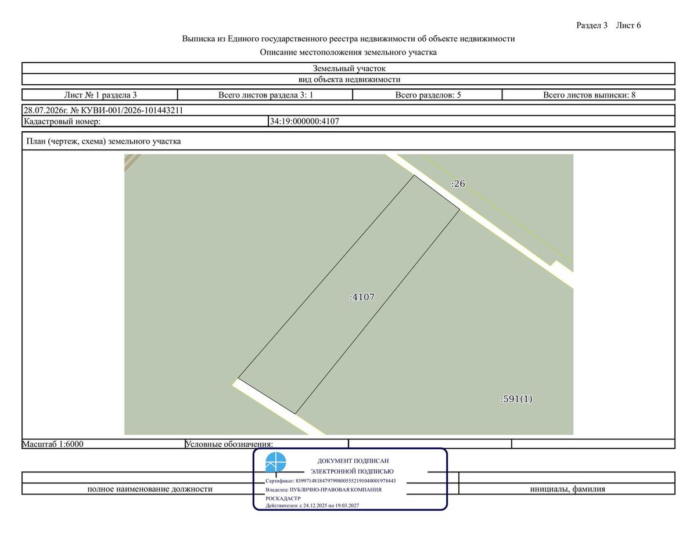Click the "Всего разделов: 5" cell
The height and width of the screenshot is (538, 697).
[x=427, y=95]
